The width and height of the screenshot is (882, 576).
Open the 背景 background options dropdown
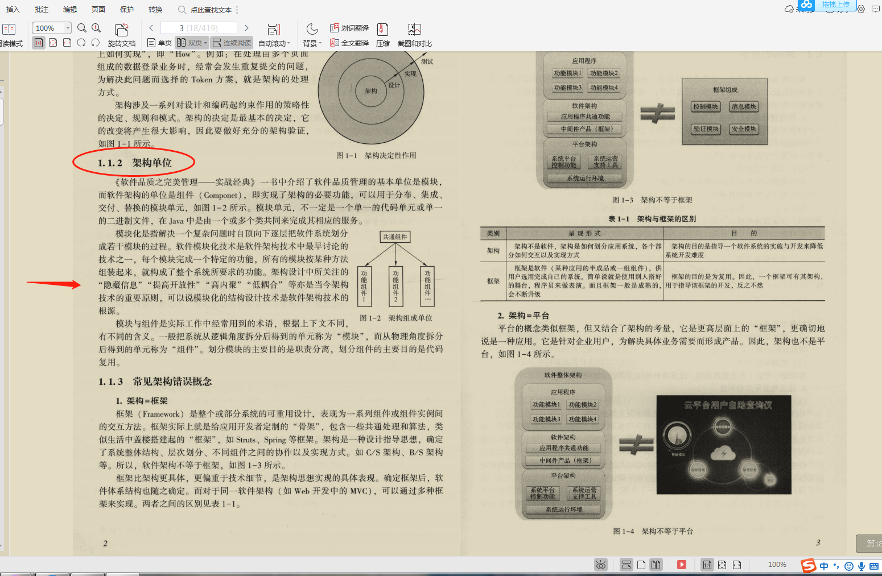click(x=312, y=42)
